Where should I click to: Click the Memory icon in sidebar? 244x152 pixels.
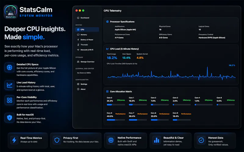tap(78, 35)
